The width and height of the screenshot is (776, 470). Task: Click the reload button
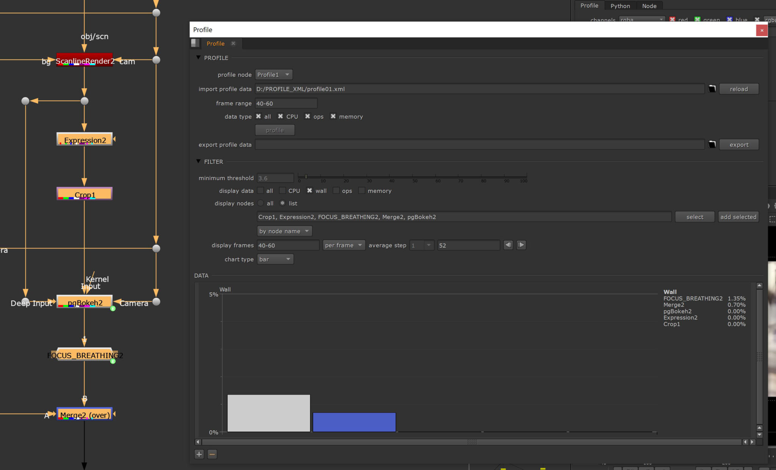738,89
